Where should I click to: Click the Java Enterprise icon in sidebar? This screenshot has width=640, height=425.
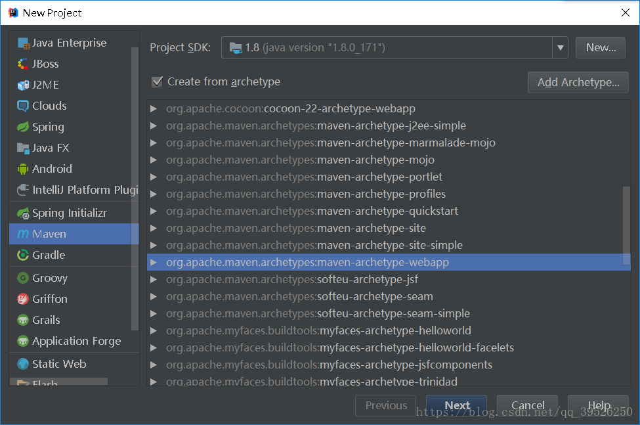[23, 43]
